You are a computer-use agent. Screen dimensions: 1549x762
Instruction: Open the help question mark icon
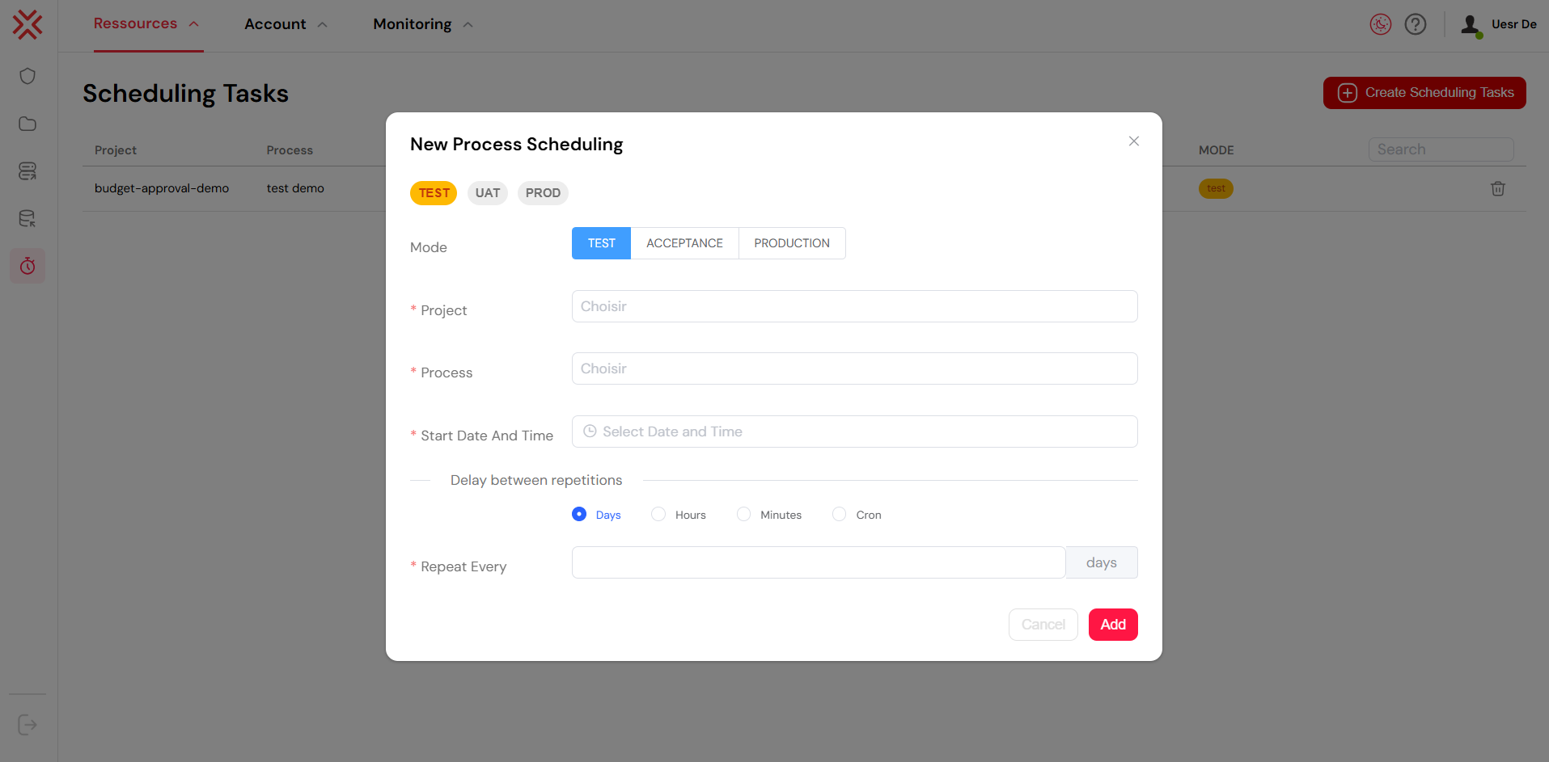1416,24
